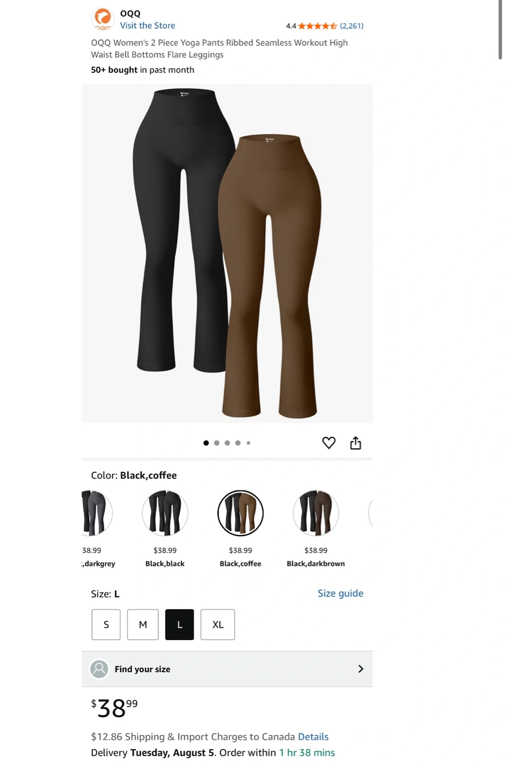Tap the heart icon to add to wishlist
This screenshot has width=506, height=765.
329,443
